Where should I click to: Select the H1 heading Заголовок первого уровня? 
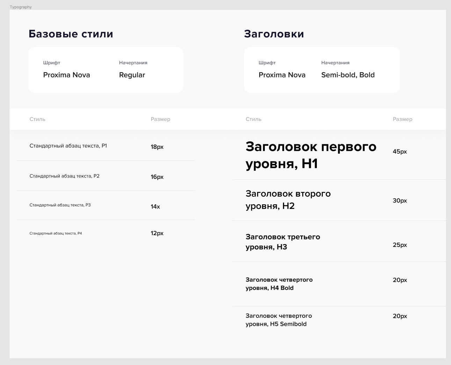(311, 155)
